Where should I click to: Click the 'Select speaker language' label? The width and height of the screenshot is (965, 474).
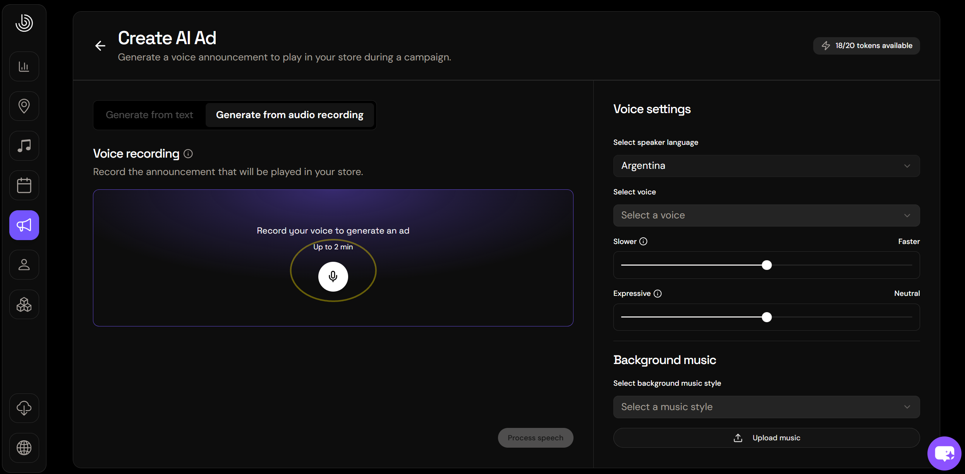pos(656,143)
